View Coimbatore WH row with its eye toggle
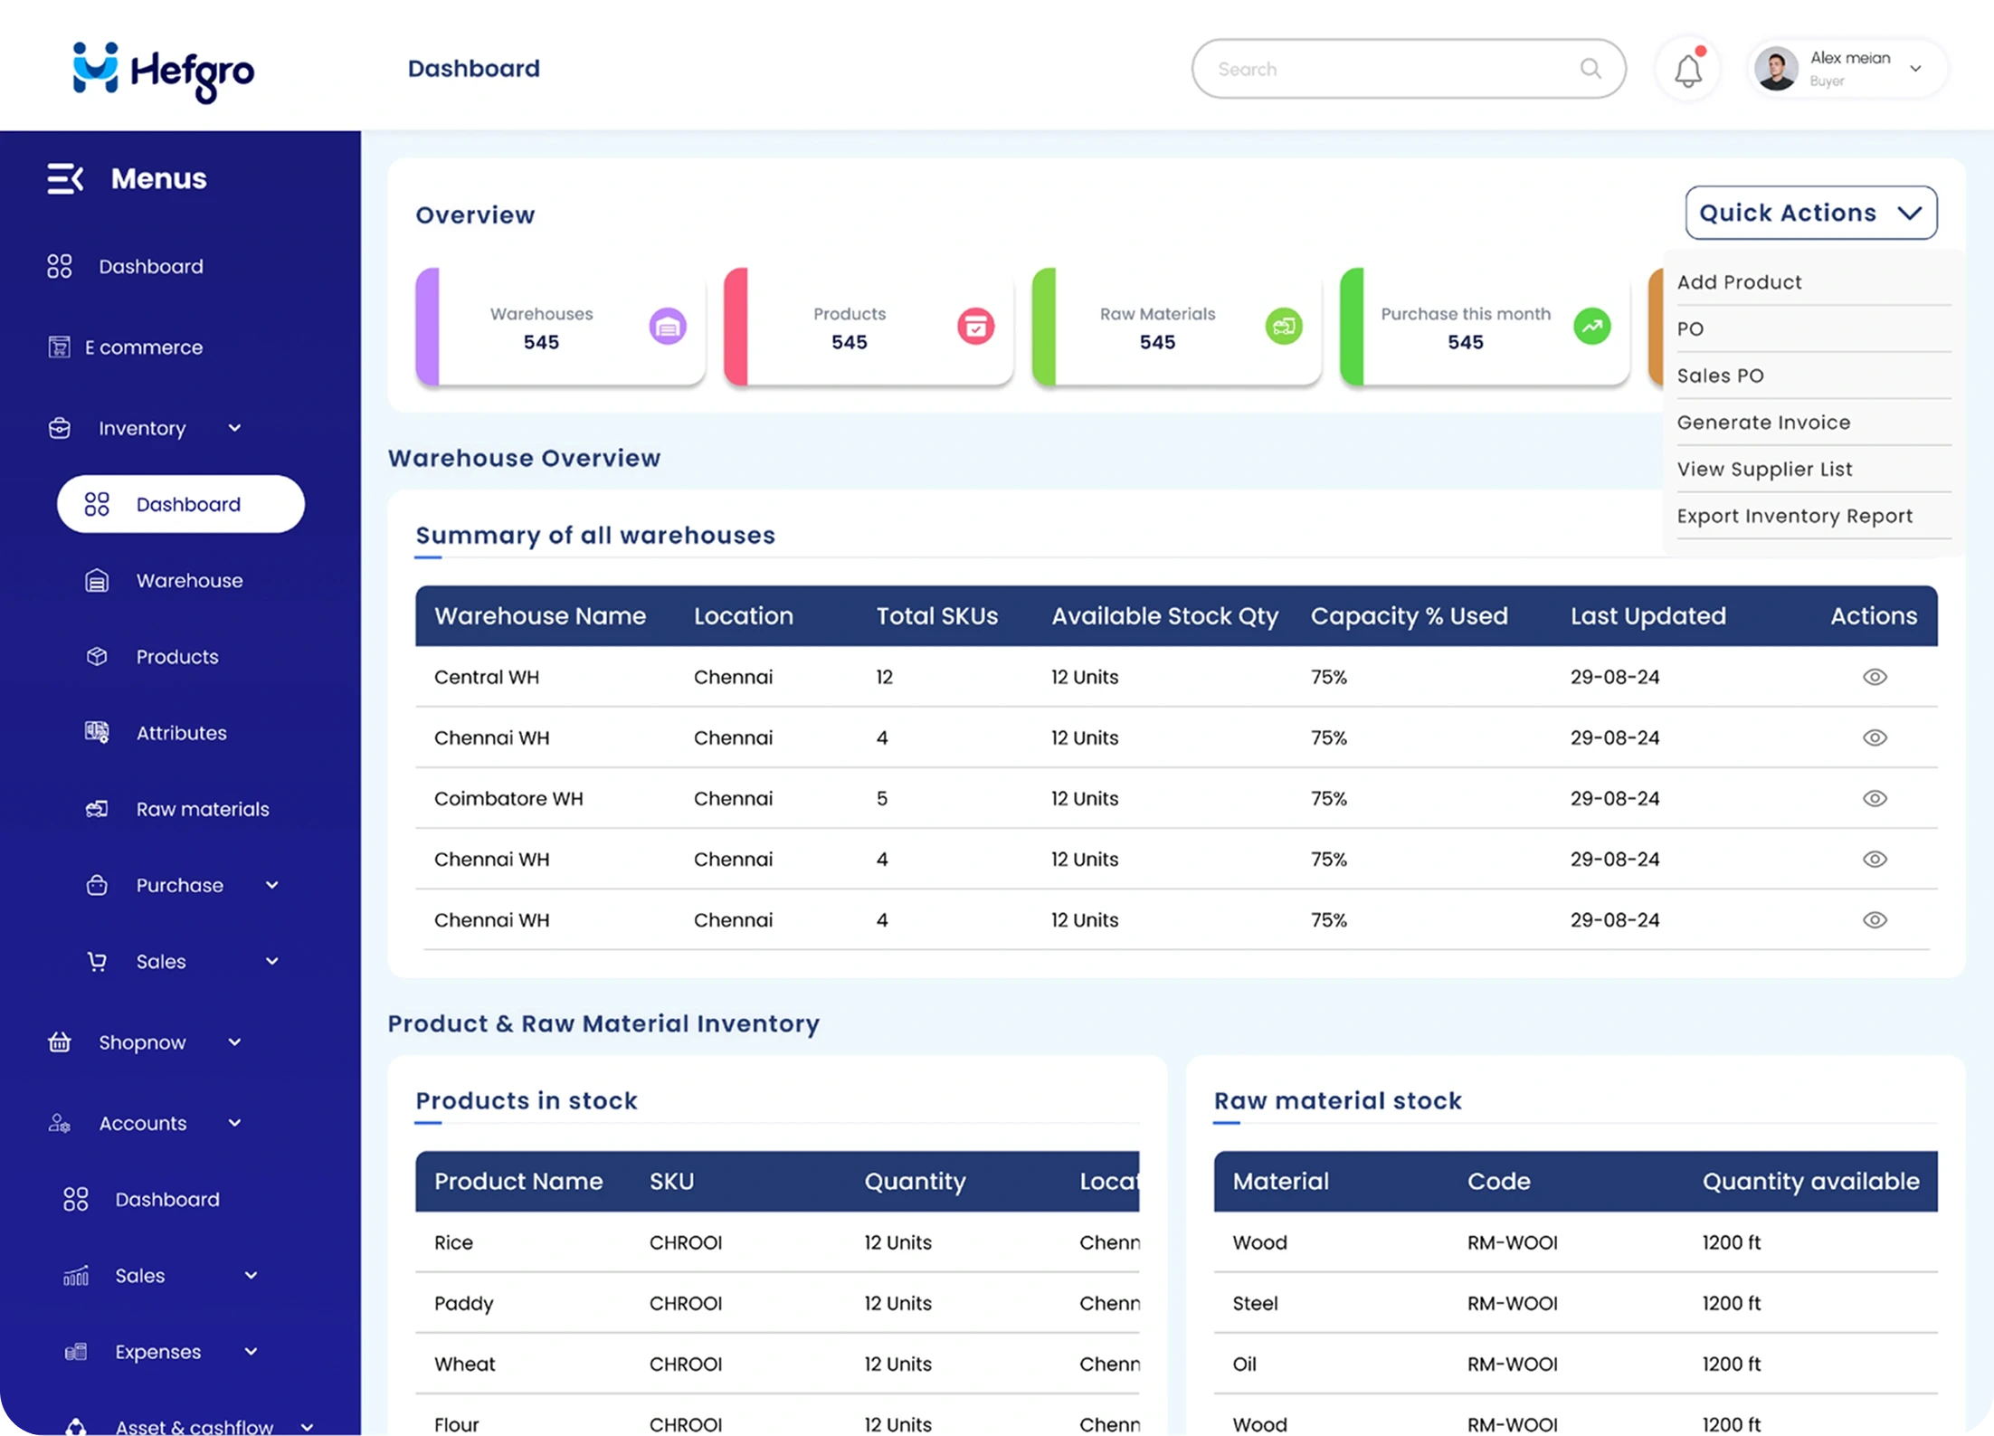The image size is (1994, 1436). pos(1875,798)
